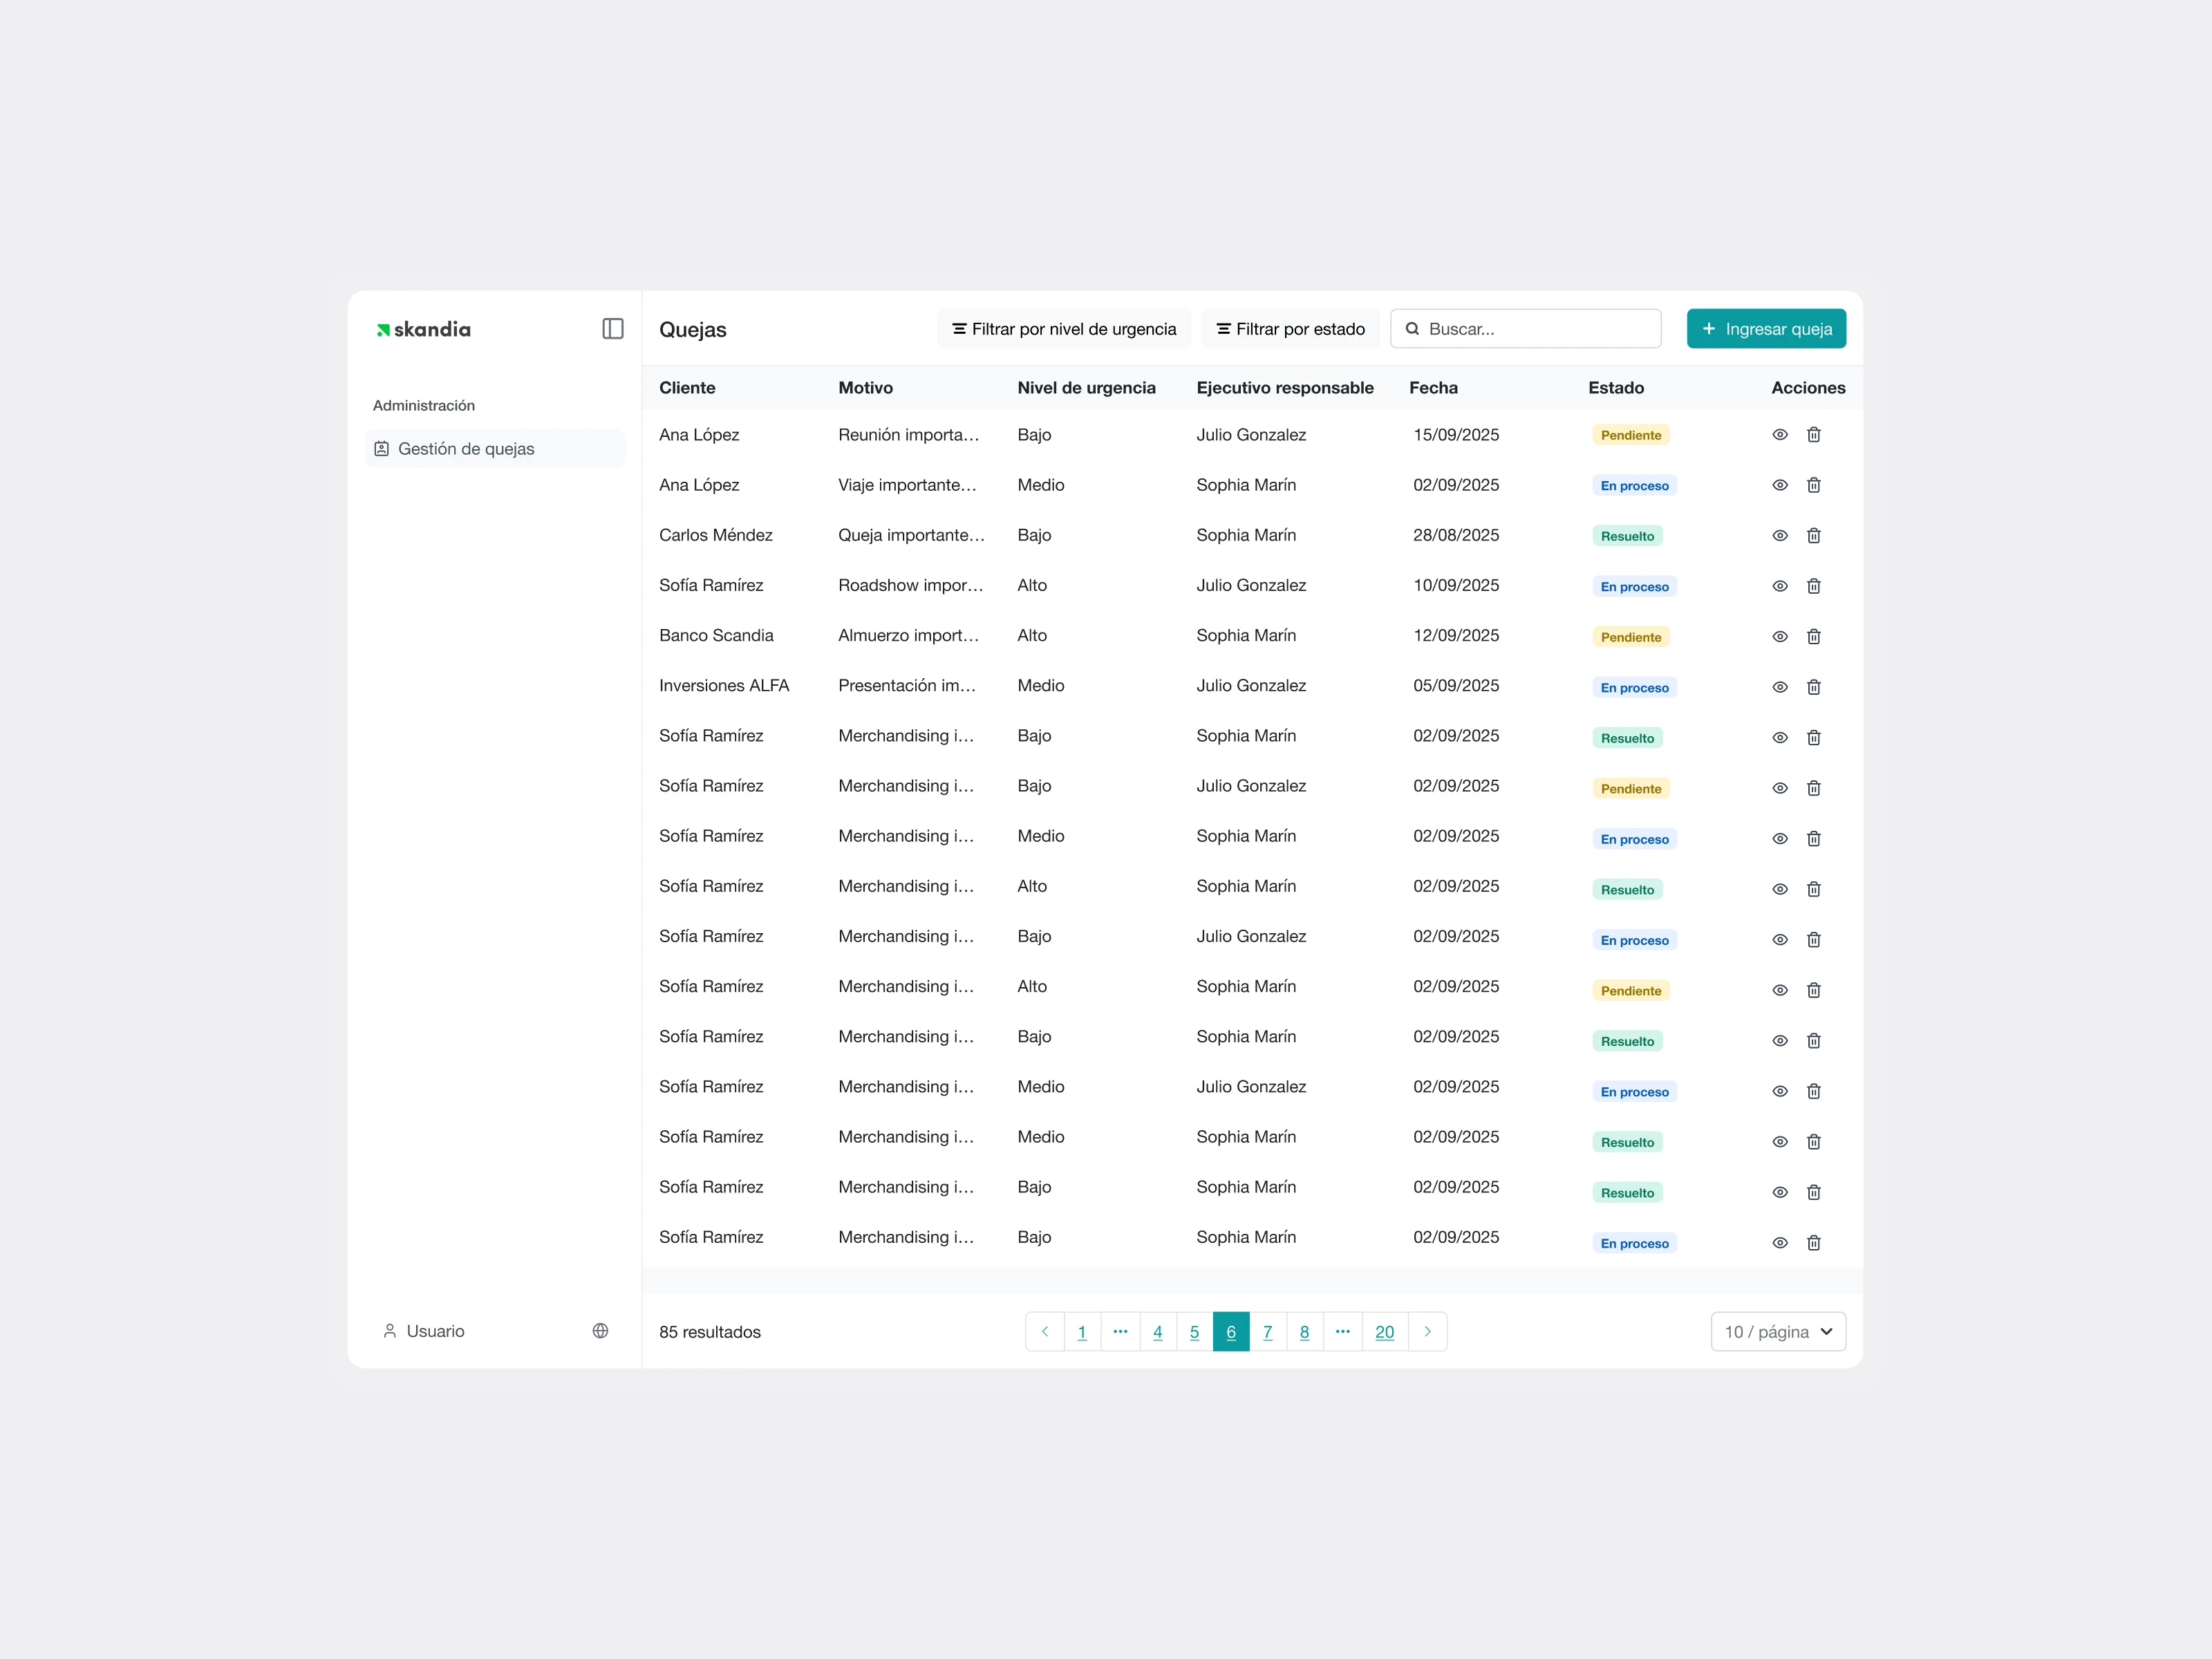Click the globe language icon
Image resolution: width=2212 pixels, height=1659 pixels.
[600, 1331]
